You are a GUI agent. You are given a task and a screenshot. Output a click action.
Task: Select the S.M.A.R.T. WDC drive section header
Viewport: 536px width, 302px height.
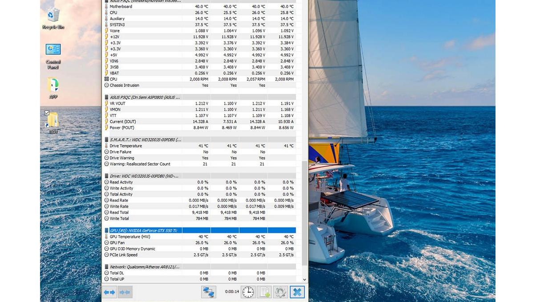pyautogui.click(x=145, y=139)
